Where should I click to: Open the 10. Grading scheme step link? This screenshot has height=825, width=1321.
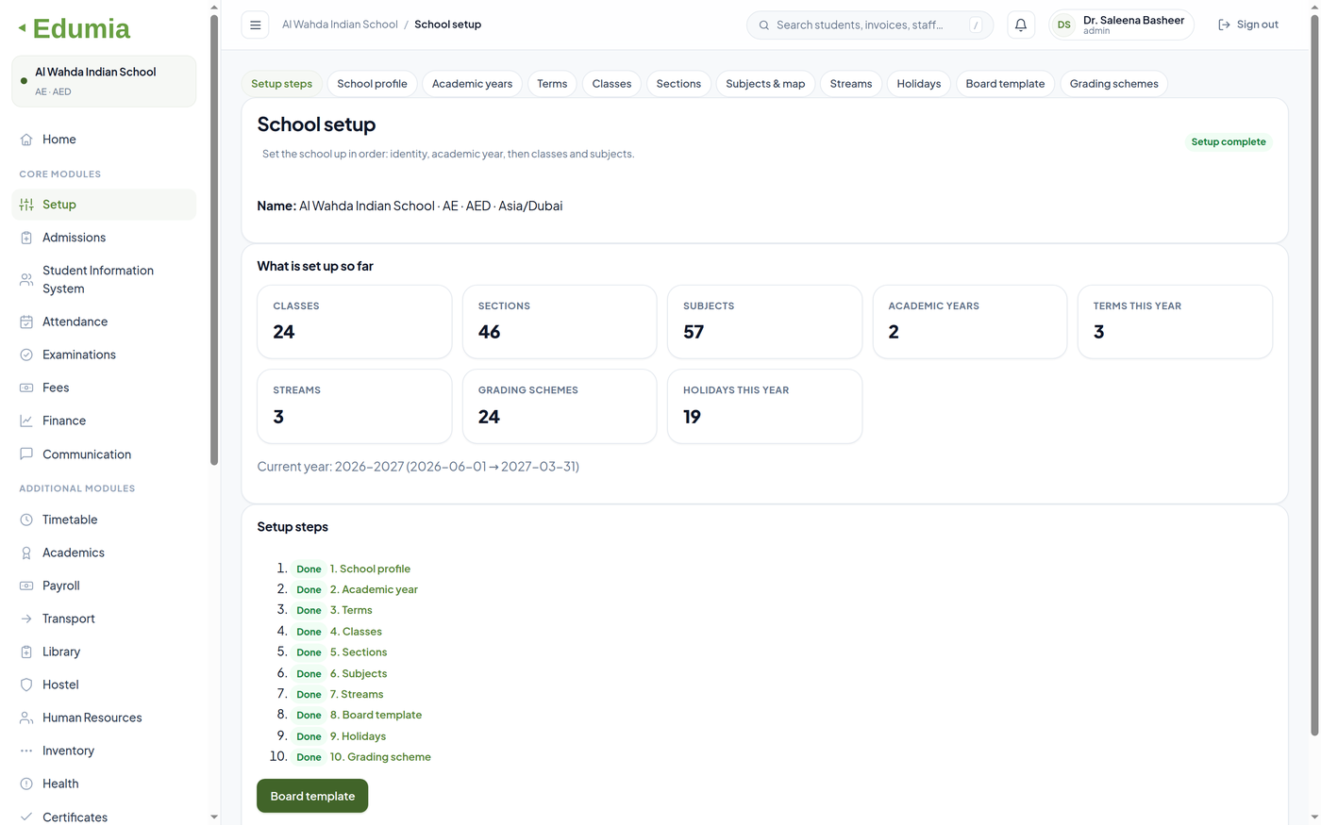(x=380, y=757)
